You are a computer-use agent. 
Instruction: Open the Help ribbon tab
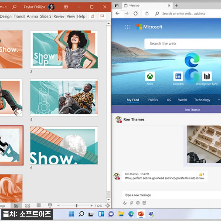click(81, 16)
